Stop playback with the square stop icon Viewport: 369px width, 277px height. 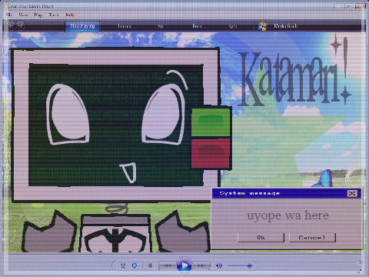tap(151, 265)
